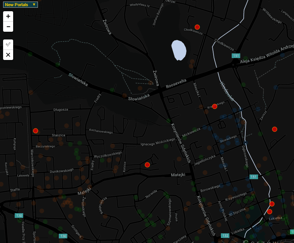Click the 'Prusa' street label
This screenshot has width=294, height=243.
coord(176,217)
